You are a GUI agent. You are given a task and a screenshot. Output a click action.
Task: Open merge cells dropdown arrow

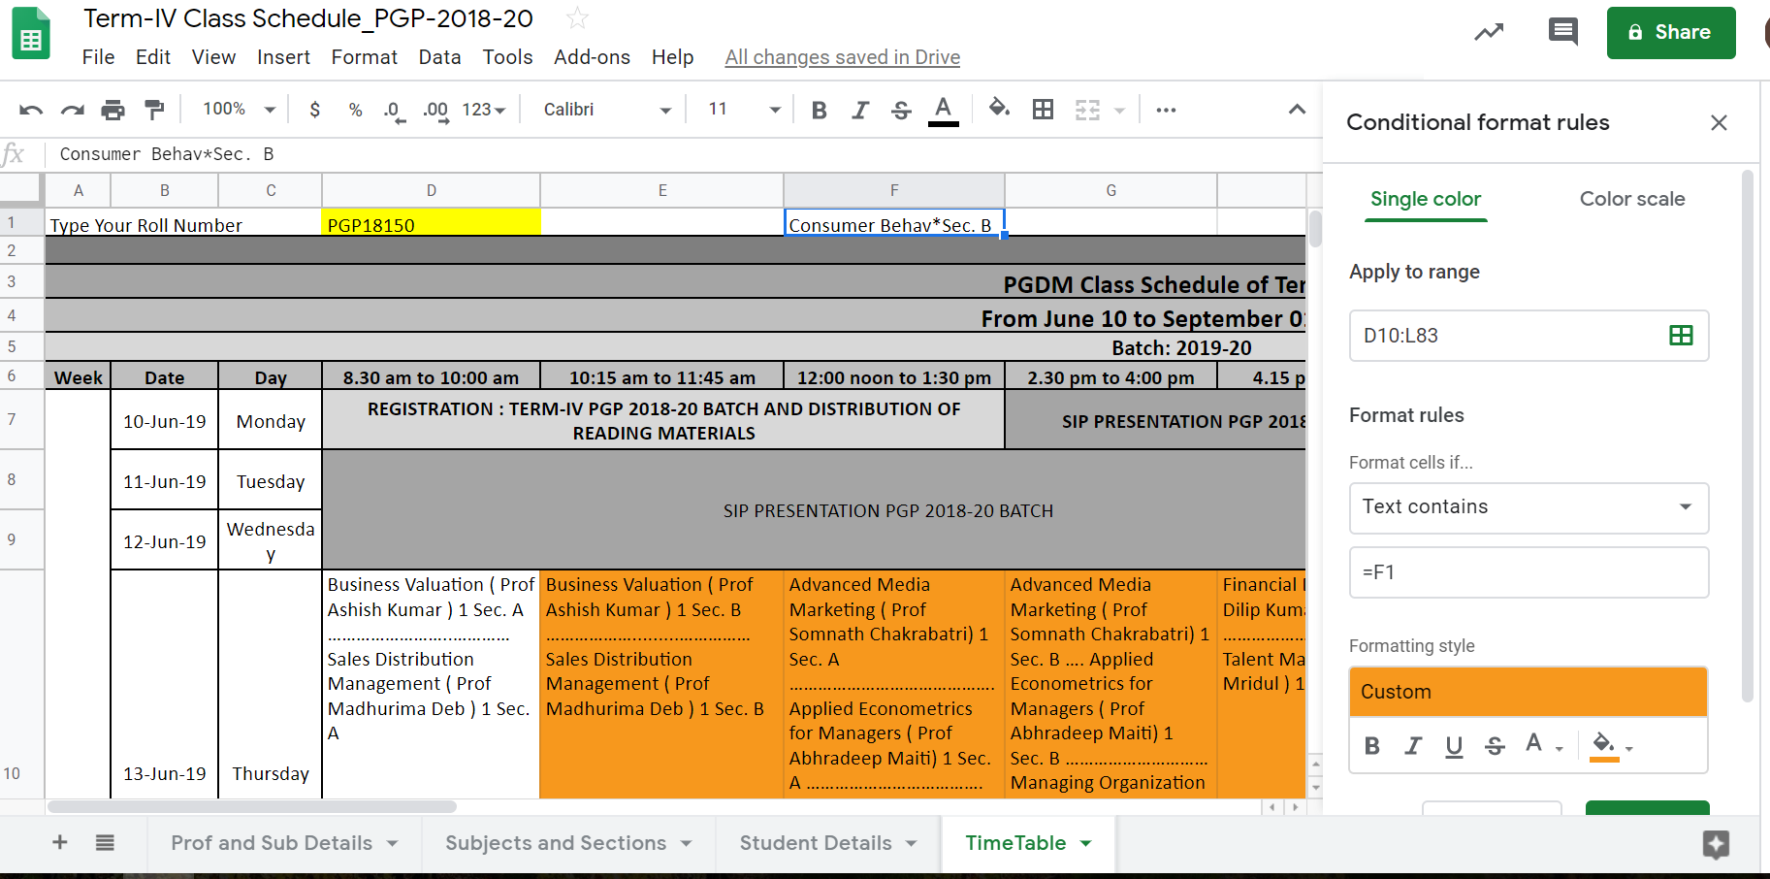tap(1119, 111)
